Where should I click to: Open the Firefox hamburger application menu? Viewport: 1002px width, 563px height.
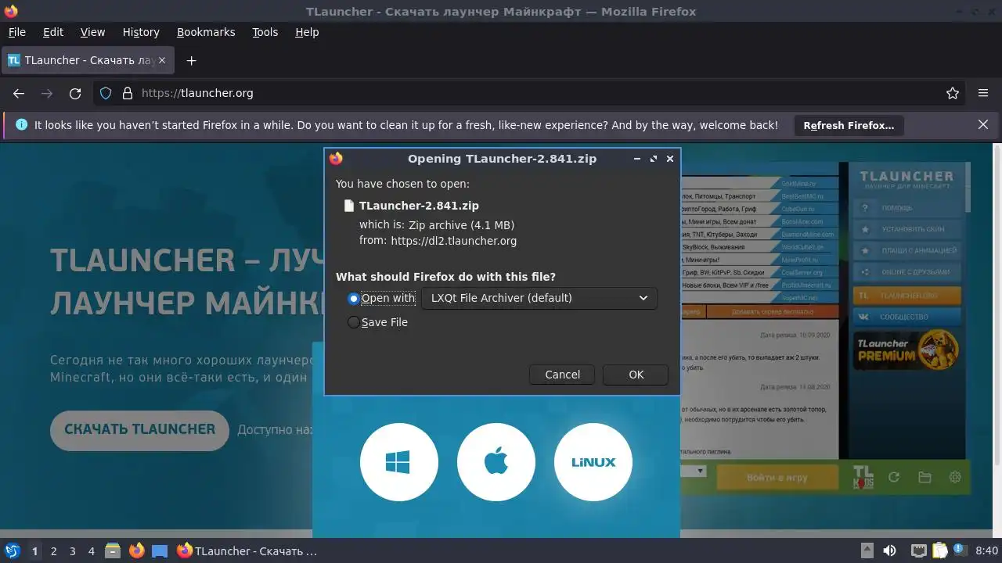point(983,93)
